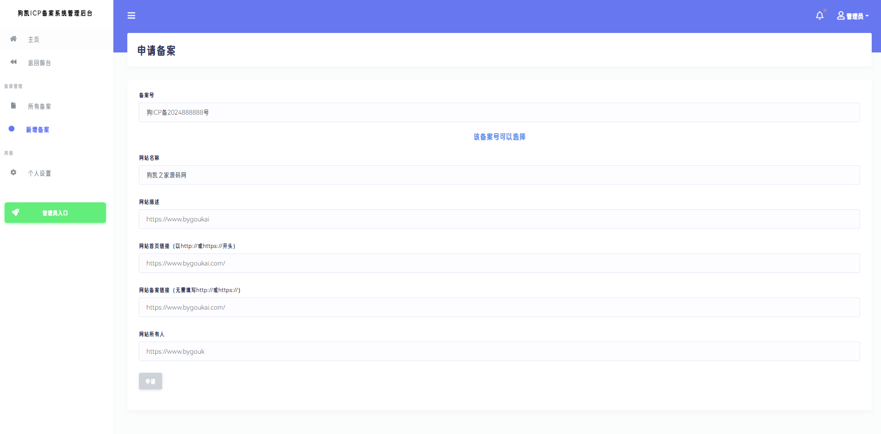Click the gray 申请 submit button

pos(150,381)
